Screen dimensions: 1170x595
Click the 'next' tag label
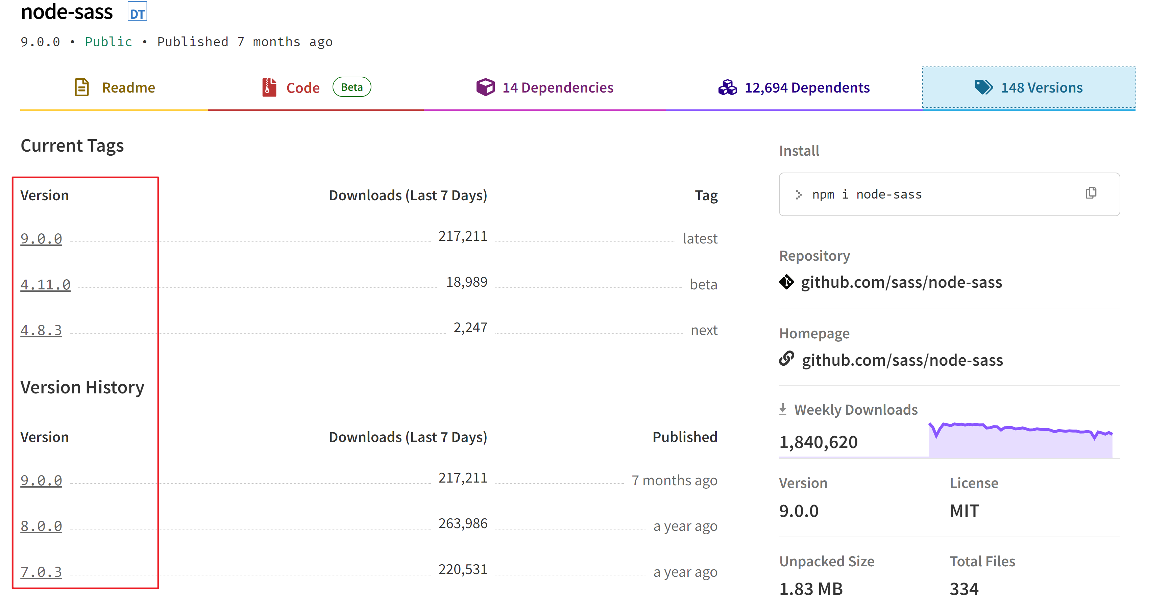tap(704, 330)
